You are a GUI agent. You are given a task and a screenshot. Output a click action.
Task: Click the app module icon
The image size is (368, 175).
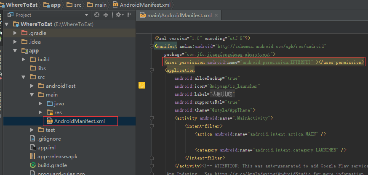point(24,51)
